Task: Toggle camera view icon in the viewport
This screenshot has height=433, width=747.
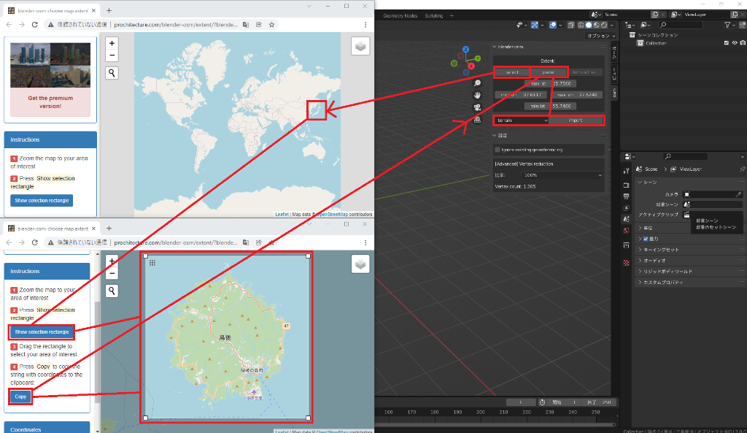Action: 477,107
